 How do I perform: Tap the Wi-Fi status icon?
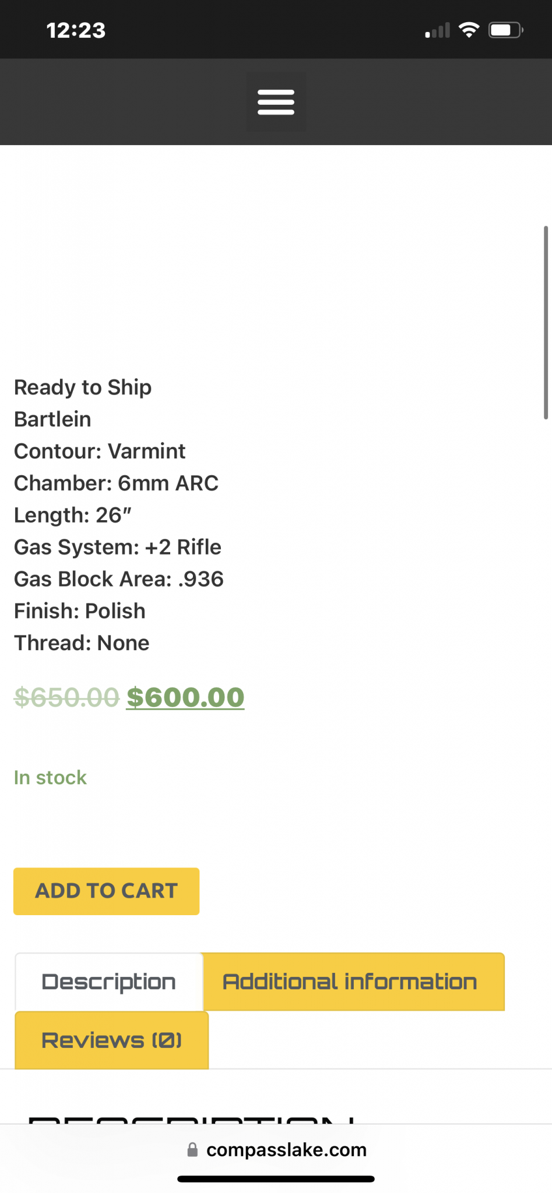pyautogui.click(x=469, y=30)
